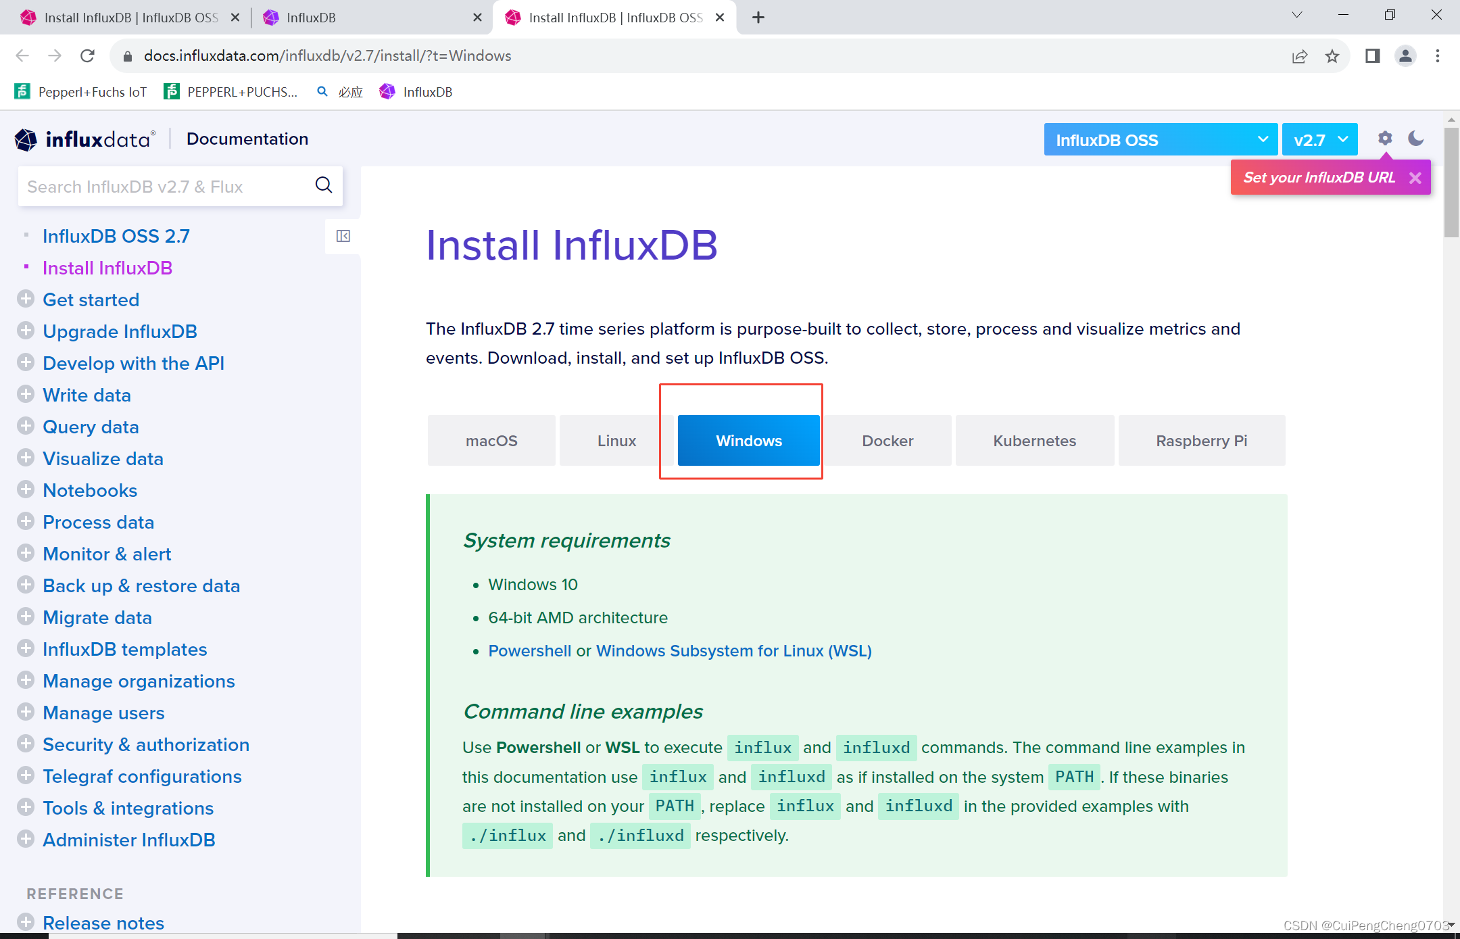The height and width of the screenshot is (939, 1460).
Task: Close the first Install InfluxDB tab
Action: pyautogui.click(x=235, y=18)
